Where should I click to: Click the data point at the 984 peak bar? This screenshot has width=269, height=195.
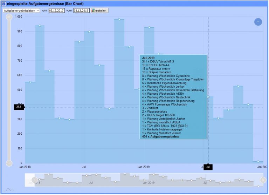coord(119,19)
